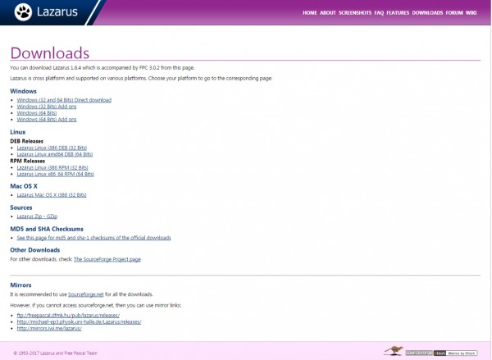The image size is (492, 360).
Task: Click the DEB Releases subheading
Action: tap(27, 141)
